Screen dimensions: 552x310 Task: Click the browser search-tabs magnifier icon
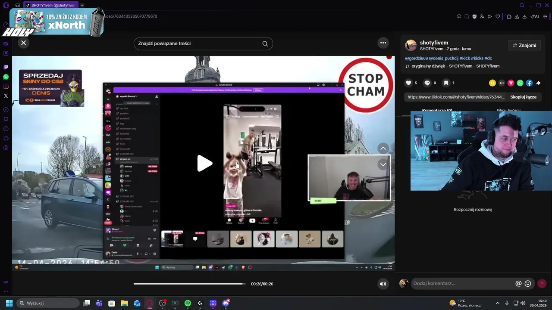[x=522, y=5]
